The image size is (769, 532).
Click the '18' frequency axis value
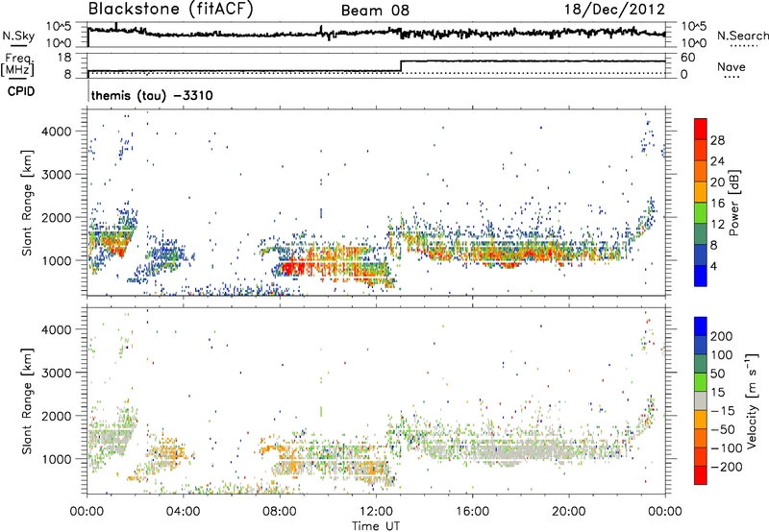point(64,58)
